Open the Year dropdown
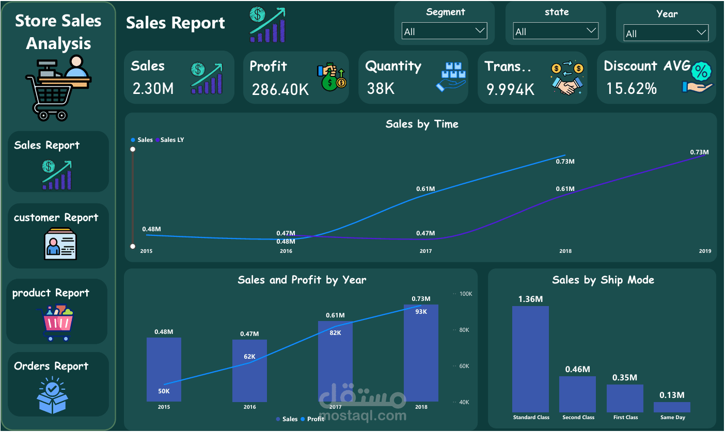Image resolution: width=726 pixels, height=432 pixels. click(x=666, y=33)
